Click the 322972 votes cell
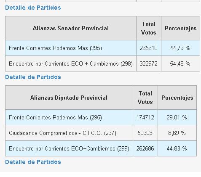 [x=149, y=63]
